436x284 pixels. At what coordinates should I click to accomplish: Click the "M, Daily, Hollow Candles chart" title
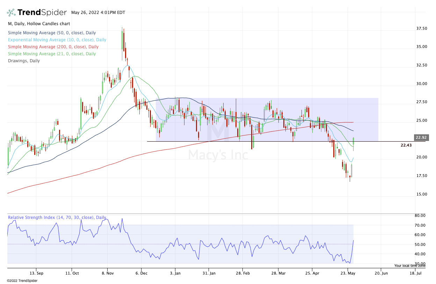click(x=39, y=24)
